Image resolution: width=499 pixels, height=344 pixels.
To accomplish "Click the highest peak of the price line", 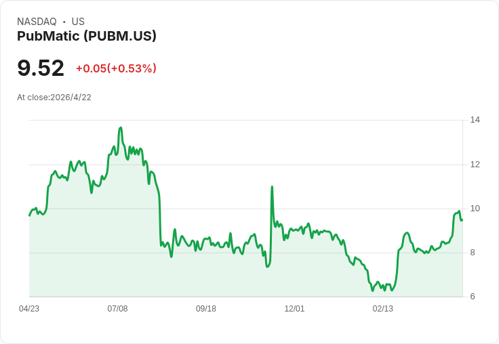I will click(121, 127).
